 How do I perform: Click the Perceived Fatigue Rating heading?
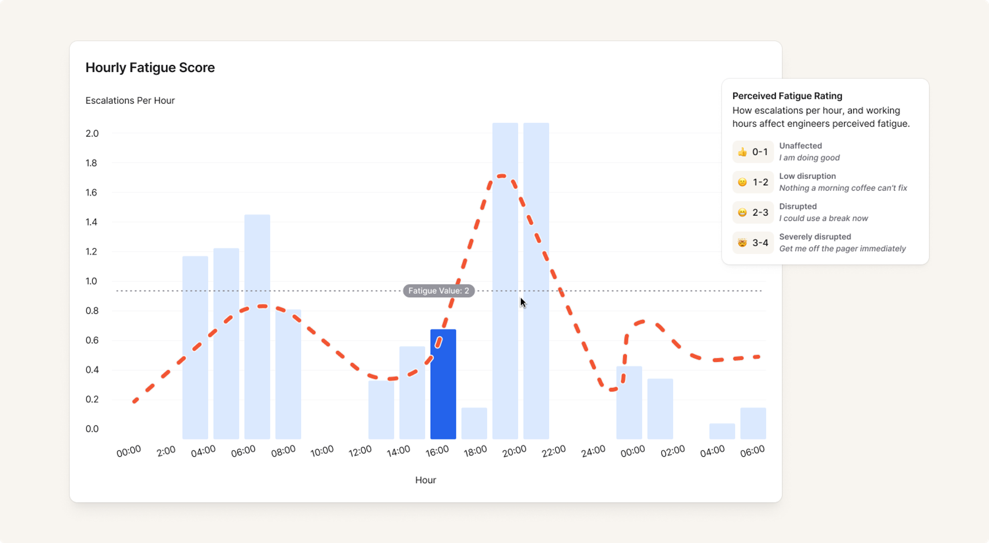coord(787,96)
